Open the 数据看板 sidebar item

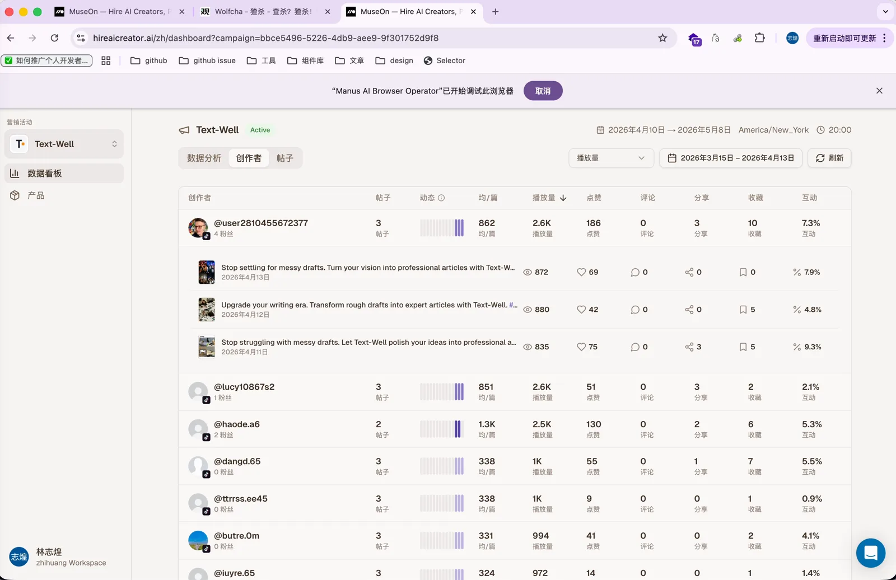pyautogui.click(x=64, y=174)
